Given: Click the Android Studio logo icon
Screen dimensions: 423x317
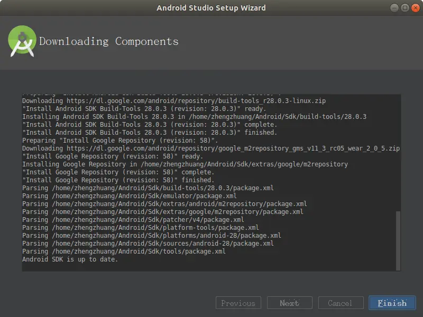Looking at the screenshot, I should point(22,41).
